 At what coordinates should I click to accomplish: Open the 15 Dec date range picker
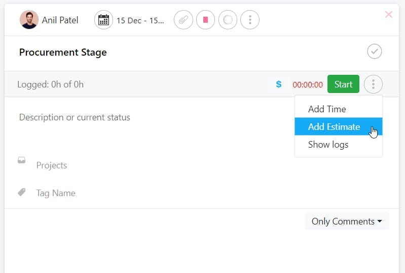140,21
